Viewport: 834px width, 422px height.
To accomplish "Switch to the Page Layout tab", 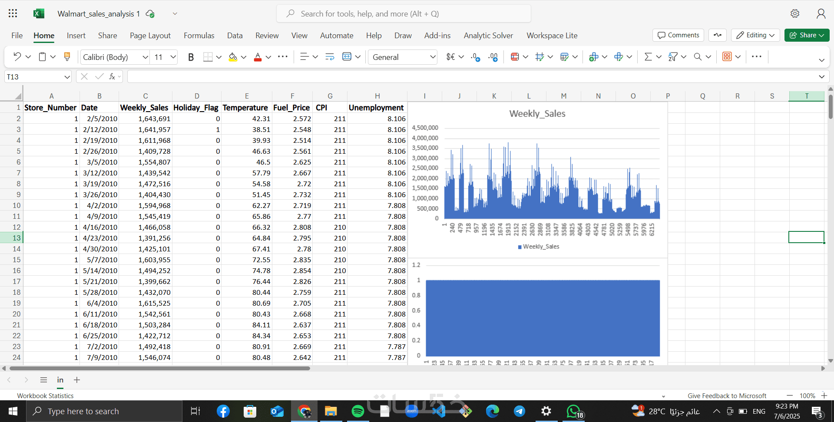I will point(150,36).
